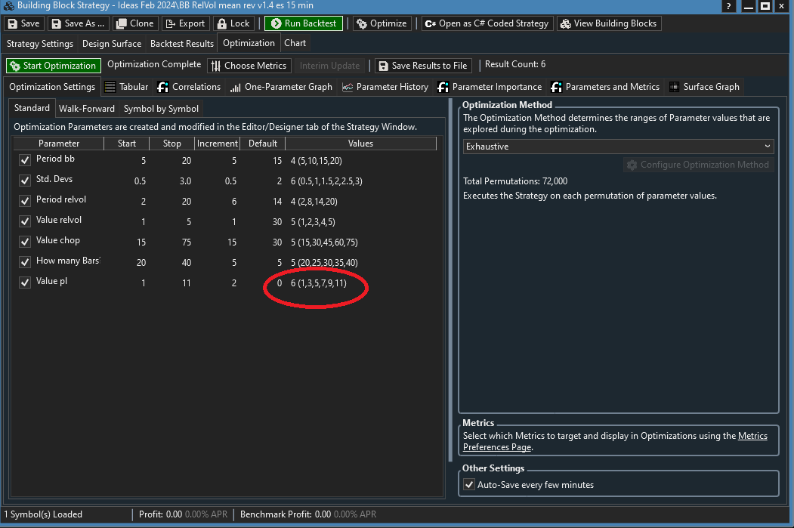Click View Building Blocks icon

coord(565,23)
